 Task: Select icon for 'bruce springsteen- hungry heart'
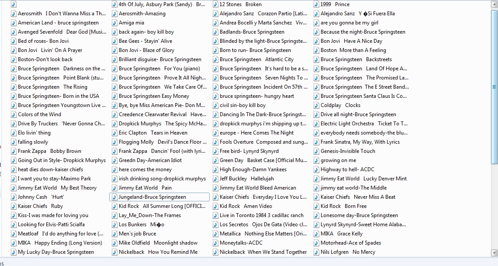tap(216, 96)
